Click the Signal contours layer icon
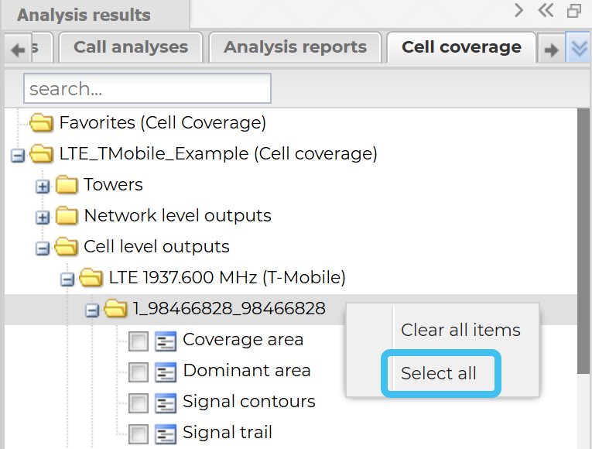The height and width of the screenshot is (449, 592). (166, 403)
